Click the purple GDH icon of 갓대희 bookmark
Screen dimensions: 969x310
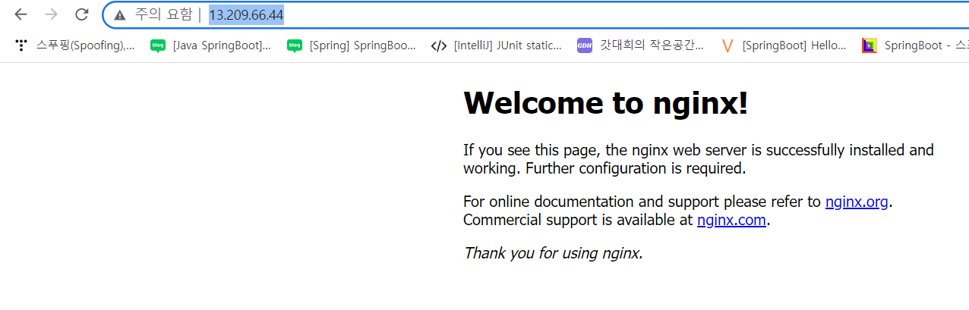[x=584, y=45]
